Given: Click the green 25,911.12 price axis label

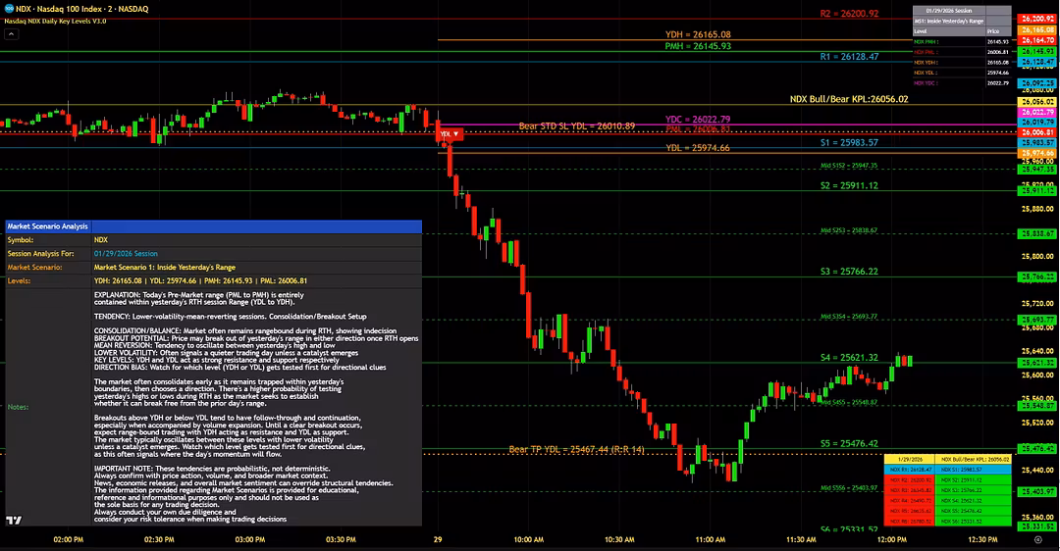Looking at the screenshot, I should point(1036,191).
